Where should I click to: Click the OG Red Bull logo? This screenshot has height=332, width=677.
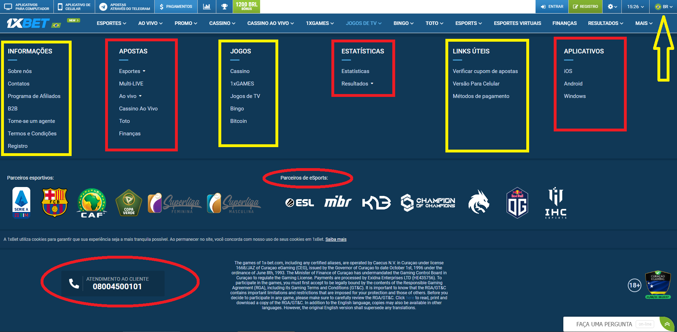[517, 203]
